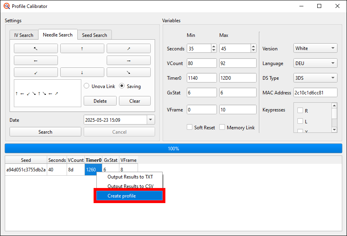Edit the MAC Address field
Viewport: 347px width, 236px height.
point(316,92)
